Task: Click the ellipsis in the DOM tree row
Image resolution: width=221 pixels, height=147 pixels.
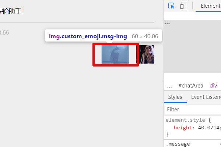Action: point(167,24)
